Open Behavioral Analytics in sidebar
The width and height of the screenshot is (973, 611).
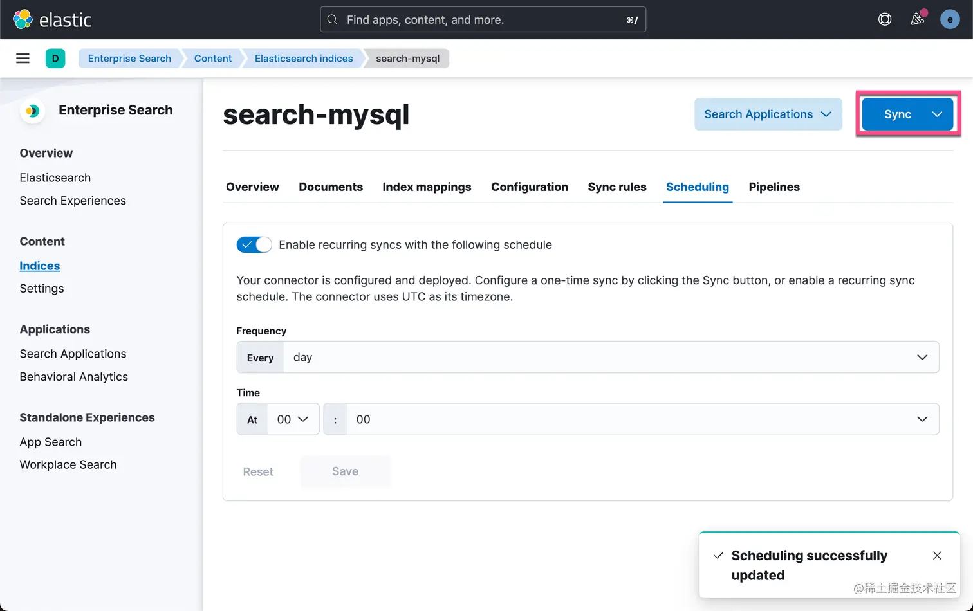click(x=74, y=377)
